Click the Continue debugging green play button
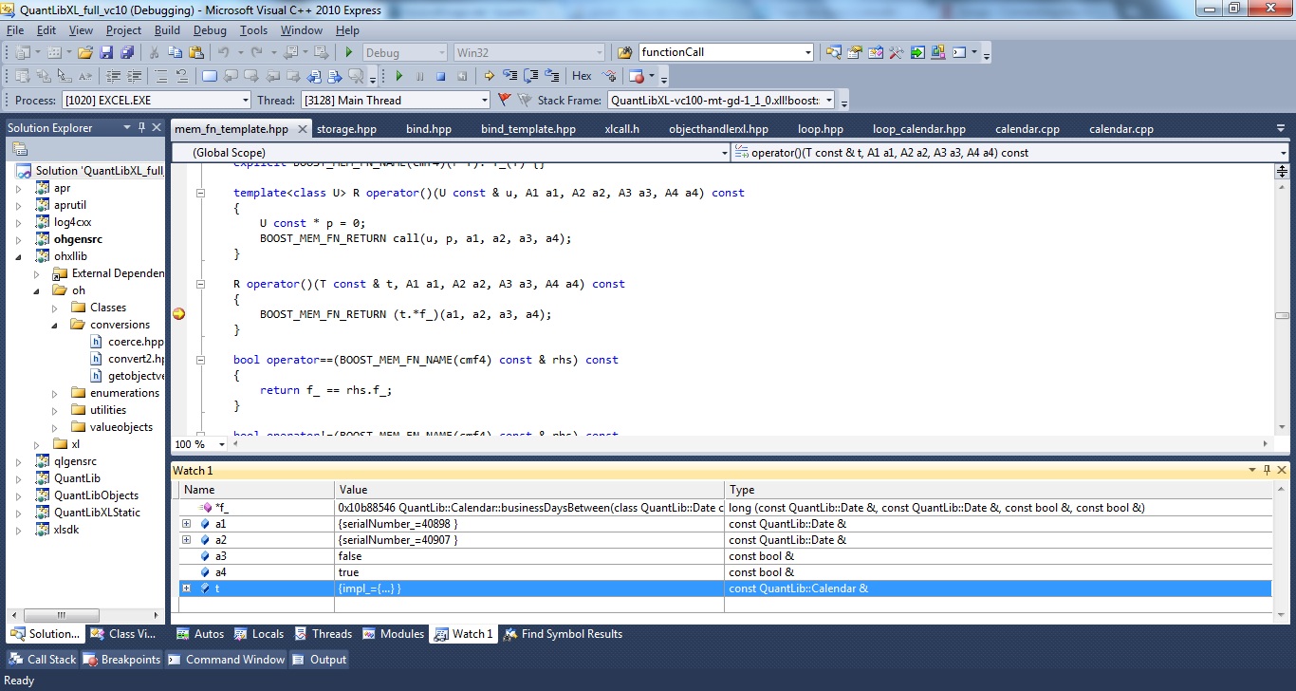The height and width of the screenshot is (691, 1296). pyautogui.click(x=398, y=76)
